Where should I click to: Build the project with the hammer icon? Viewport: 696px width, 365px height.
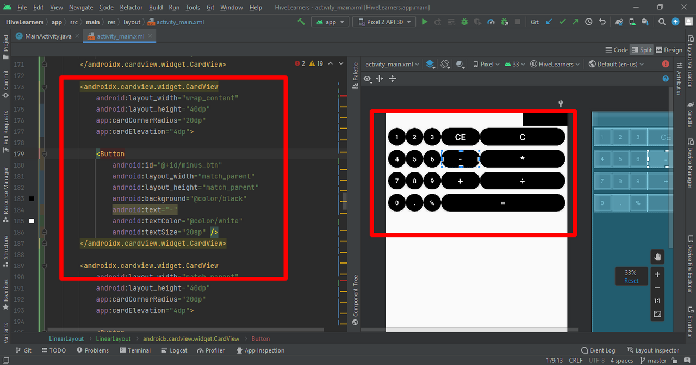click(301, 22)
